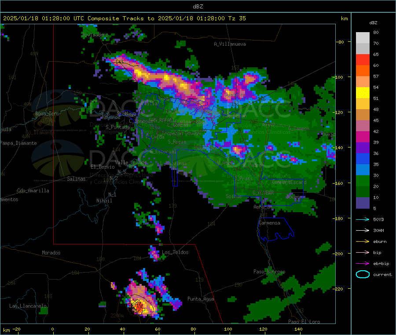The height and width of the screenshot is (335, 396).
Task: Click the 'A_Villanueva' map label
Action: (x=230, y=44)
